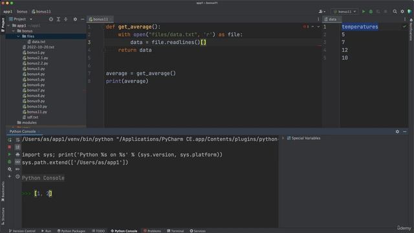Image resolution: width=414 pixels, height=233 pixels.
Task: Toggle scroll to end in the console
Action: pyautogui.click(x=17, y=147)
